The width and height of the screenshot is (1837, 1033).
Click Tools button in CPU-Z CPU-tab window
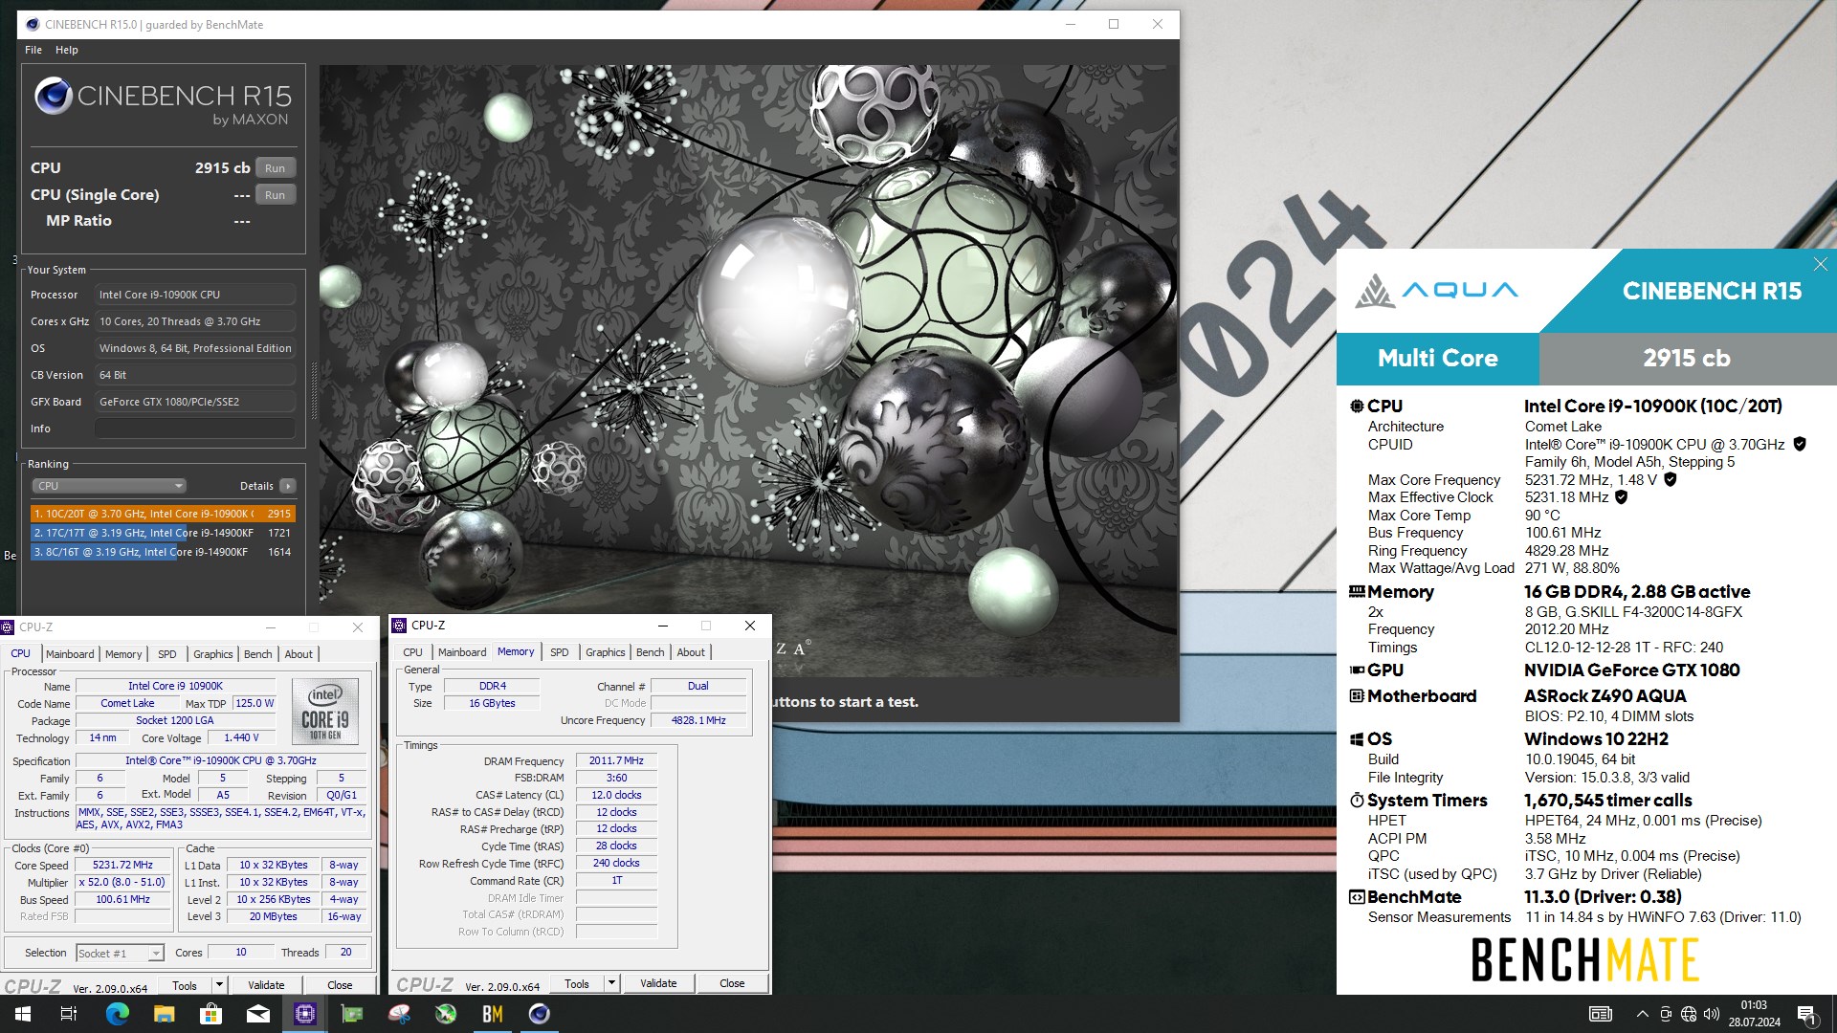pyautogui.click(x=185, y=985)
